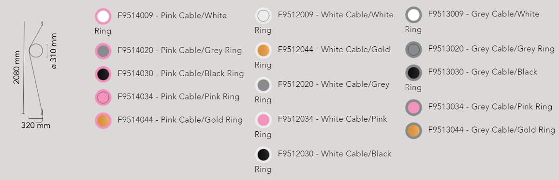
Task: Click the F9512044 White Cable/Gold label
Action: pos(334,49)
